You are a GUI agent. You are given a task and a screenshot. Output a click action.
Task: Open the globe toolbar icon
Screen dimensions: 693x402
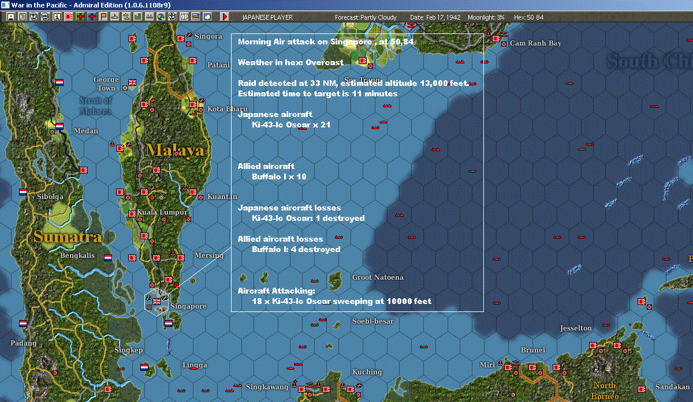click(161, 17)
